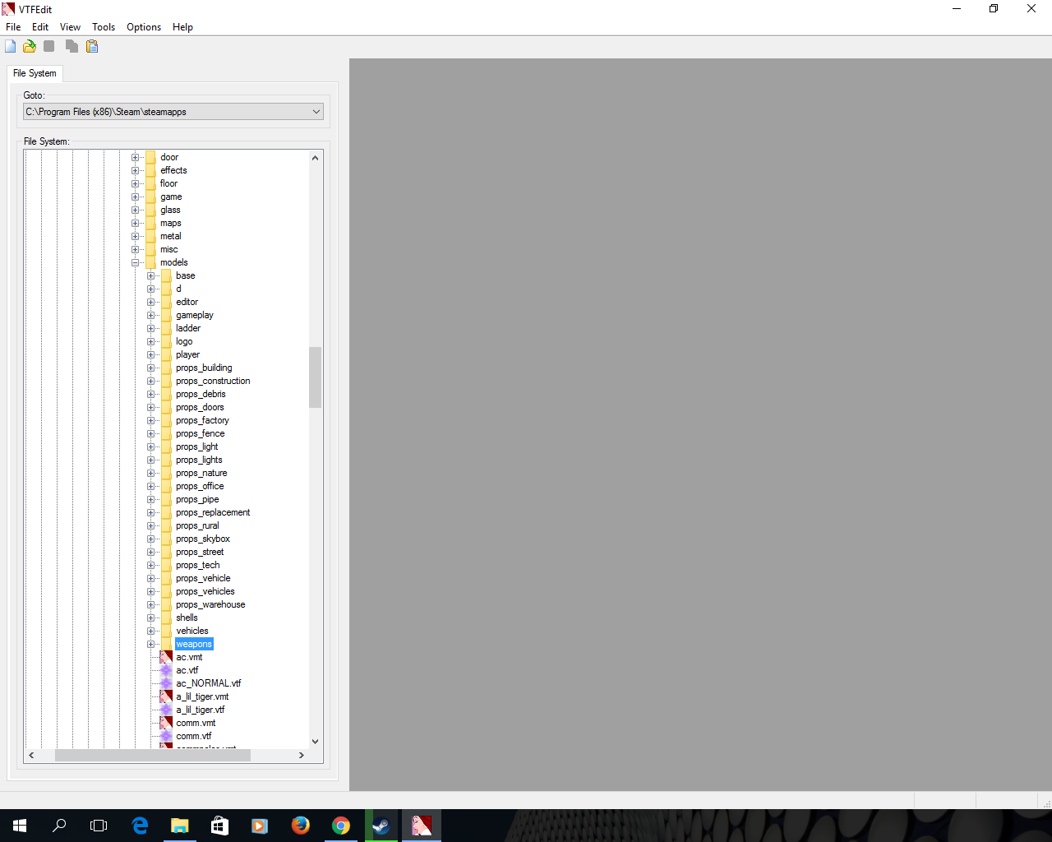Select the "logo" folder

click(x=184, y=341)
